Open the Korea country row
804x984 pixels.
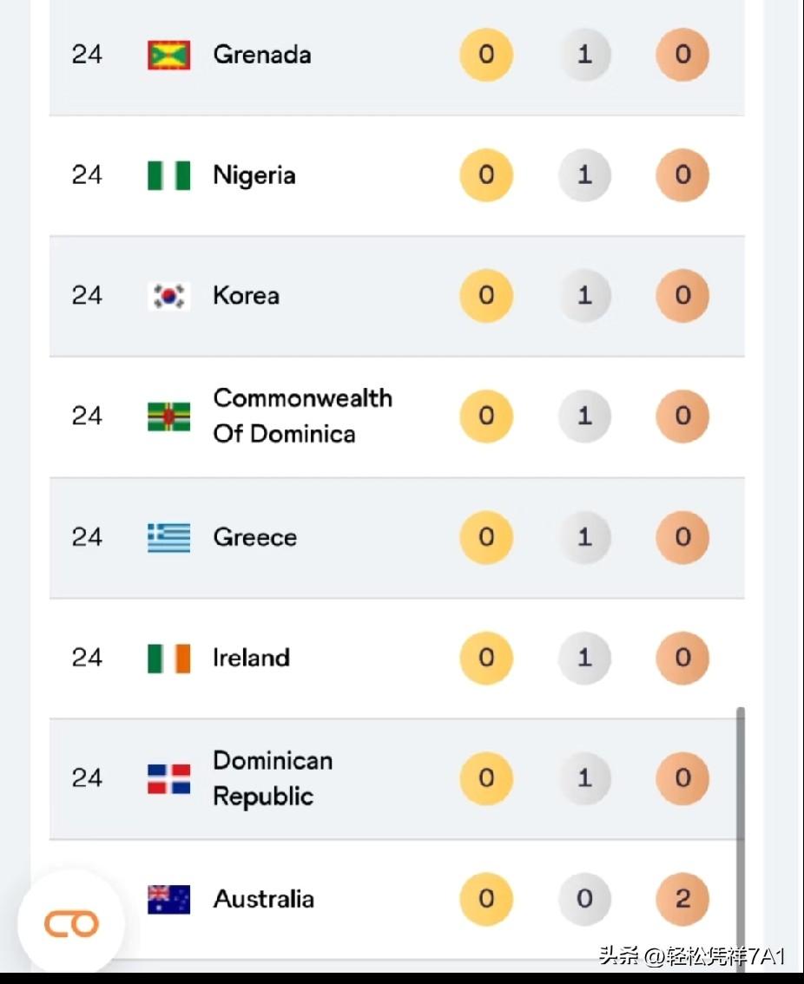[397, 296]
